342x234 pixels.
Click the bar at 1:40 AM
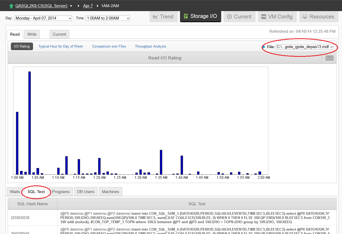pos(182,165)
